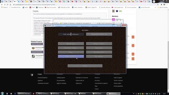Open Blog footer link
Viewport: 169px width, 95px height.
coord(96,86)
